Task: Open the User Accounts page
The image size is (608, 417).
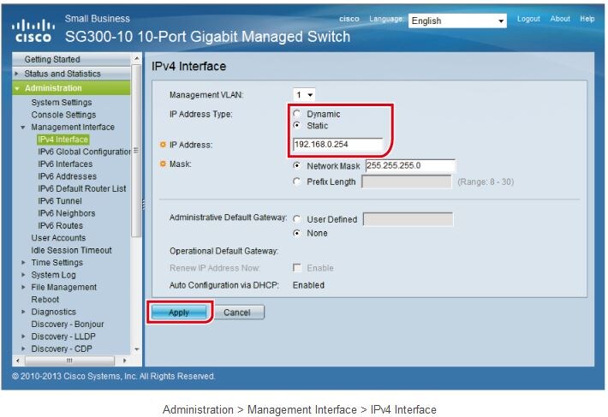Action: coord(58,238)
